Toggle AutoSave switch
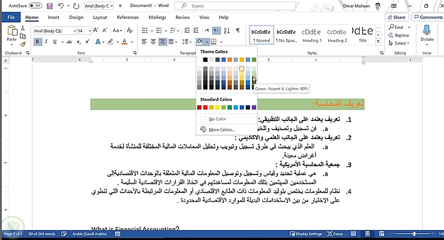The width and height of the screenshot is (444, 240). tap(36, 6)
